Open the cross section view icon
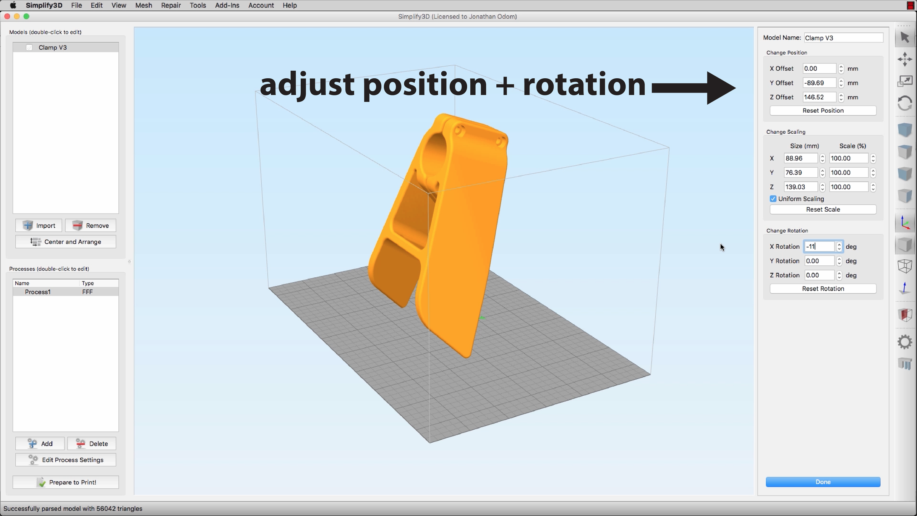The height and width of the screenshot is (516, 917). click(905, 315)
